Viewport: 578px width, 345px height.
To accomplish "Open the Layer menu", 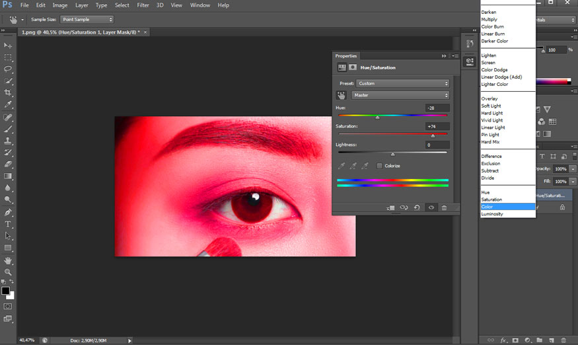I will [81, 5].
